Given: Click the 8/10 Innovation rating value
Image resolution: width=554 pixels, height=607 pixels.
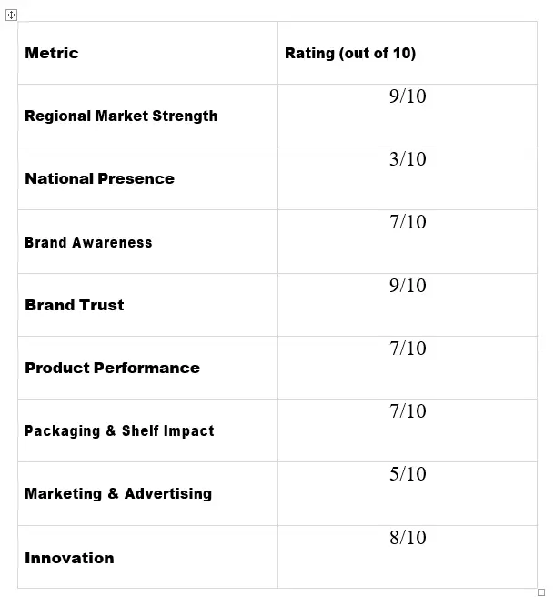Looking at the screenshot, I should [408, 538].
